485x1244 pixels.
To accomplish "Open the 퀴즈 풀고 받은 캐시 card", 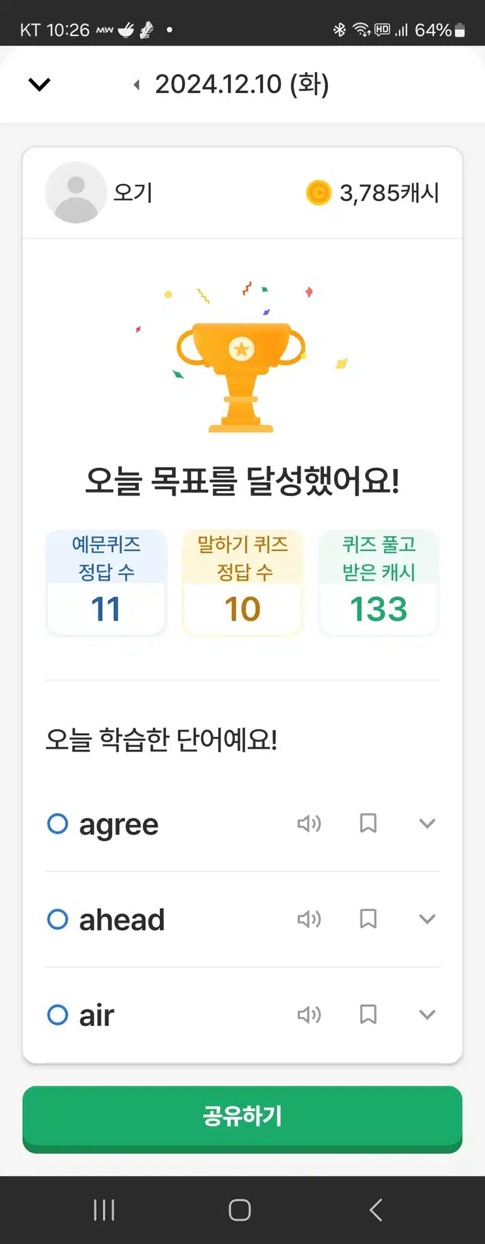I will [379, 583].
